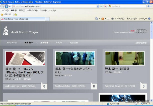Click the add to favorites bar icon
The height and width of the screenshot is (106, 153).
click(16, 14)
